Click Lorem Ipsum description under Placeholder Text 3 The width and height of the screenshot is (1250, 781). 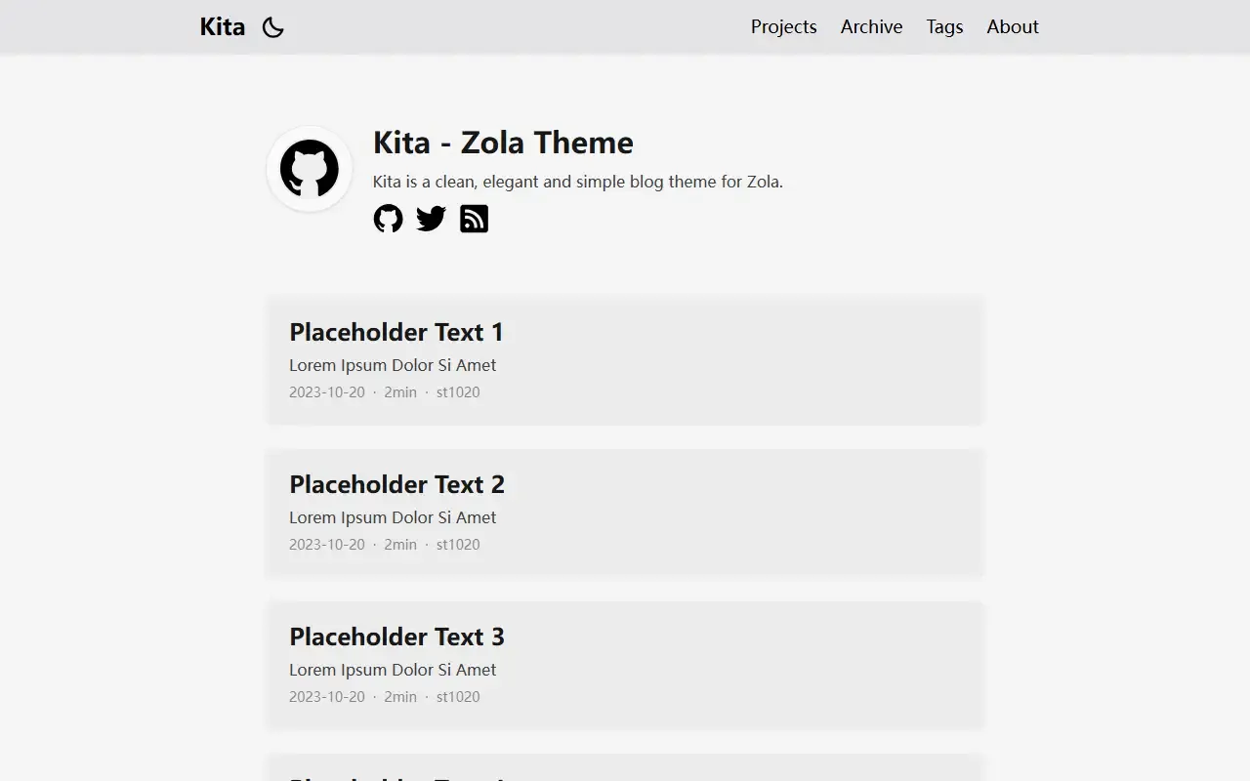point(393,670)
